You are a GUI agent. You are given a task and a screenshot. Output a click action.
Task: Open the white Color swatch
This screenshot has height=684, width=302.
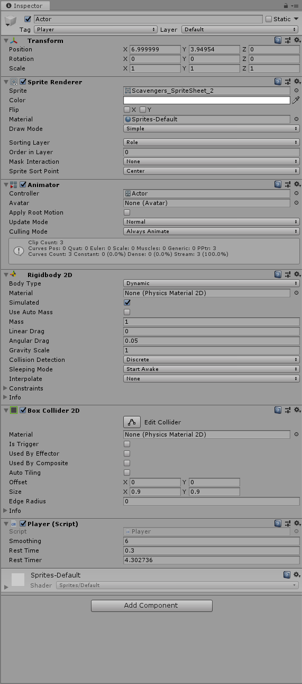pyautogui.click(x=207, y=100)
